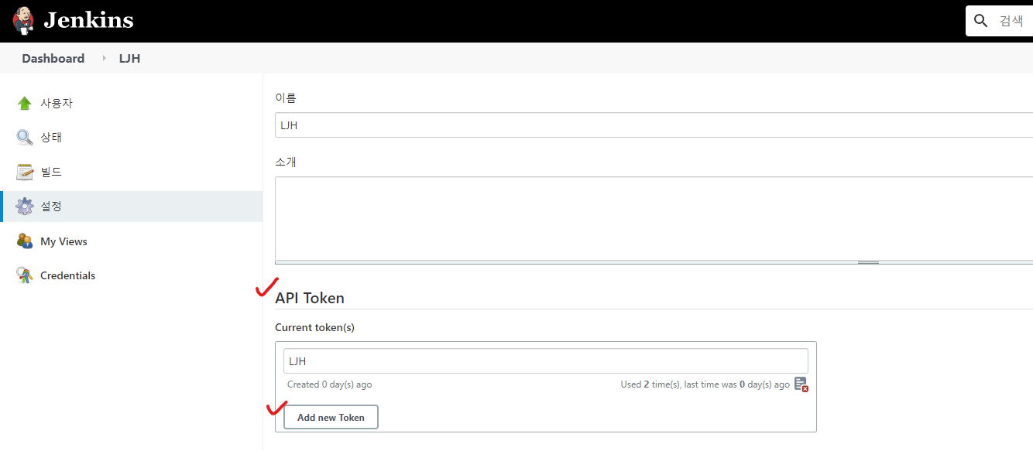Click inside the 소개 description textarea

point(650,217)
